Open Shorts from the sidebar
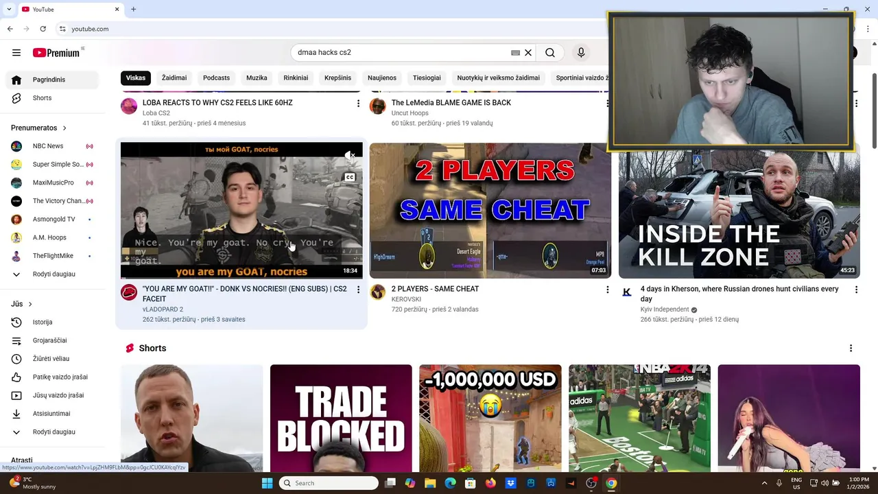Screen dimensions: 878x494 (x=52, y=98)
